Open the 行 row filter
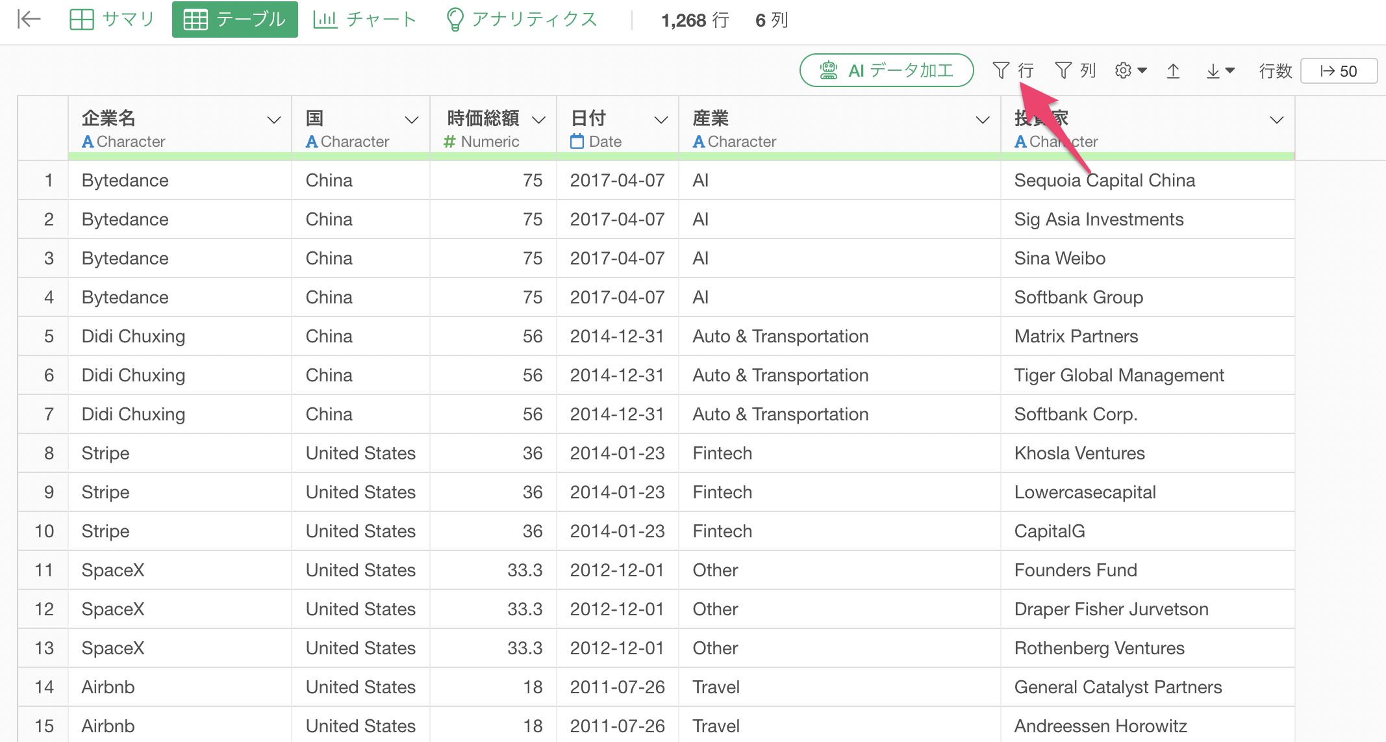1386x742 pixels. click(1013, 70)
